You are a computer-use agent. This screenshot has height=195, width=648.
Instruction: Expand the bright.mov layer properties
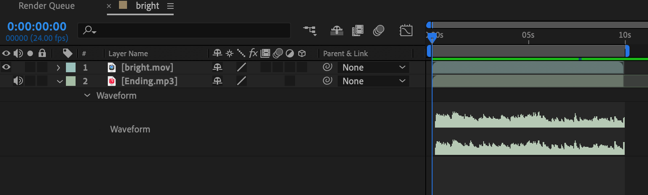pos(58,67)
